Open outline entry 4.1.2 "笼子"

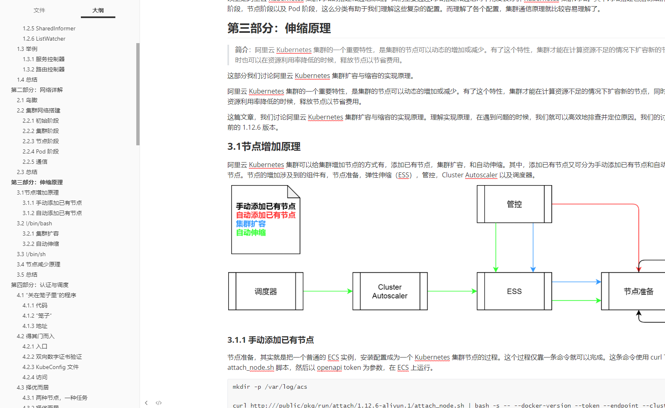coord(37,316)
